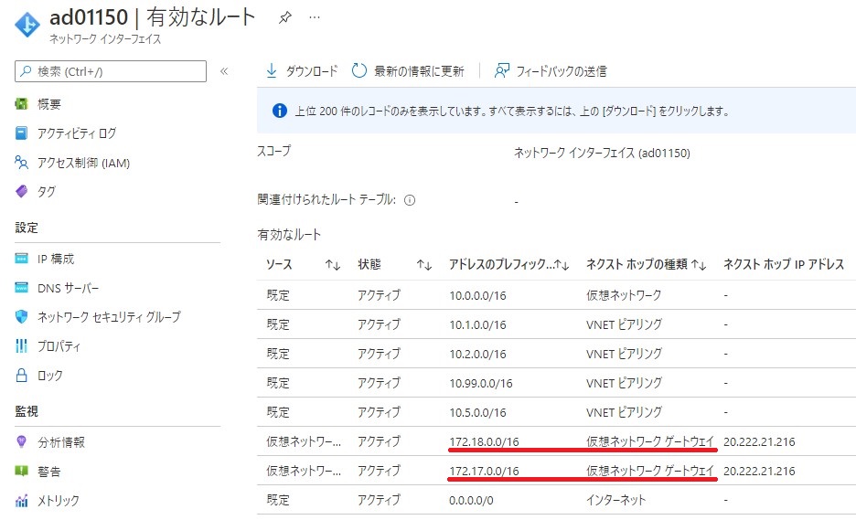This screenshot has width=856, height=520.
Task: Open メトリック under 監視
Action: [x=59, y=501]
